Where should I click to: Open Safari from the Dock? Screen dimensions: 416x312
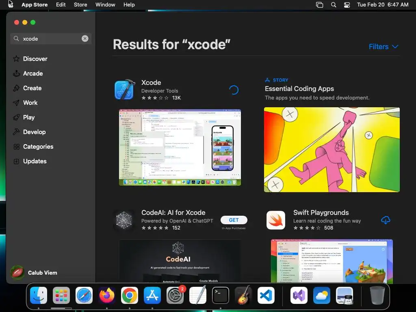point(84,295)
